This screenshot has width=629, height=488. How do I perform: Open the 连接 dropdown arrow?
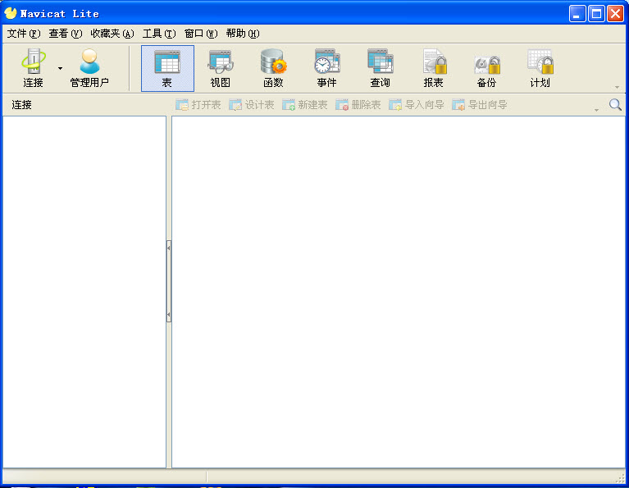click(x=60, y=68)
